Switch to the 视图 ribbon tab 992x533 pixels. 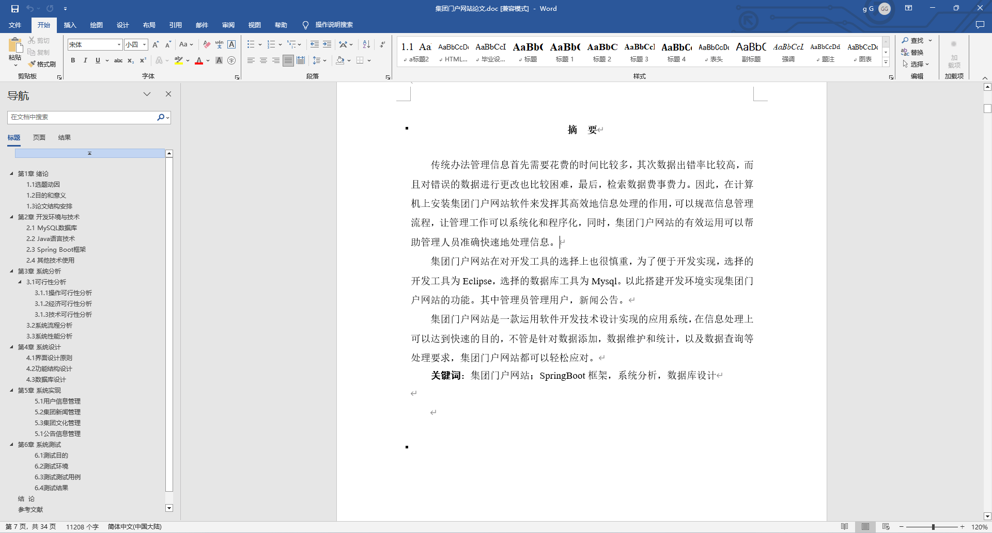coord(254,25)
